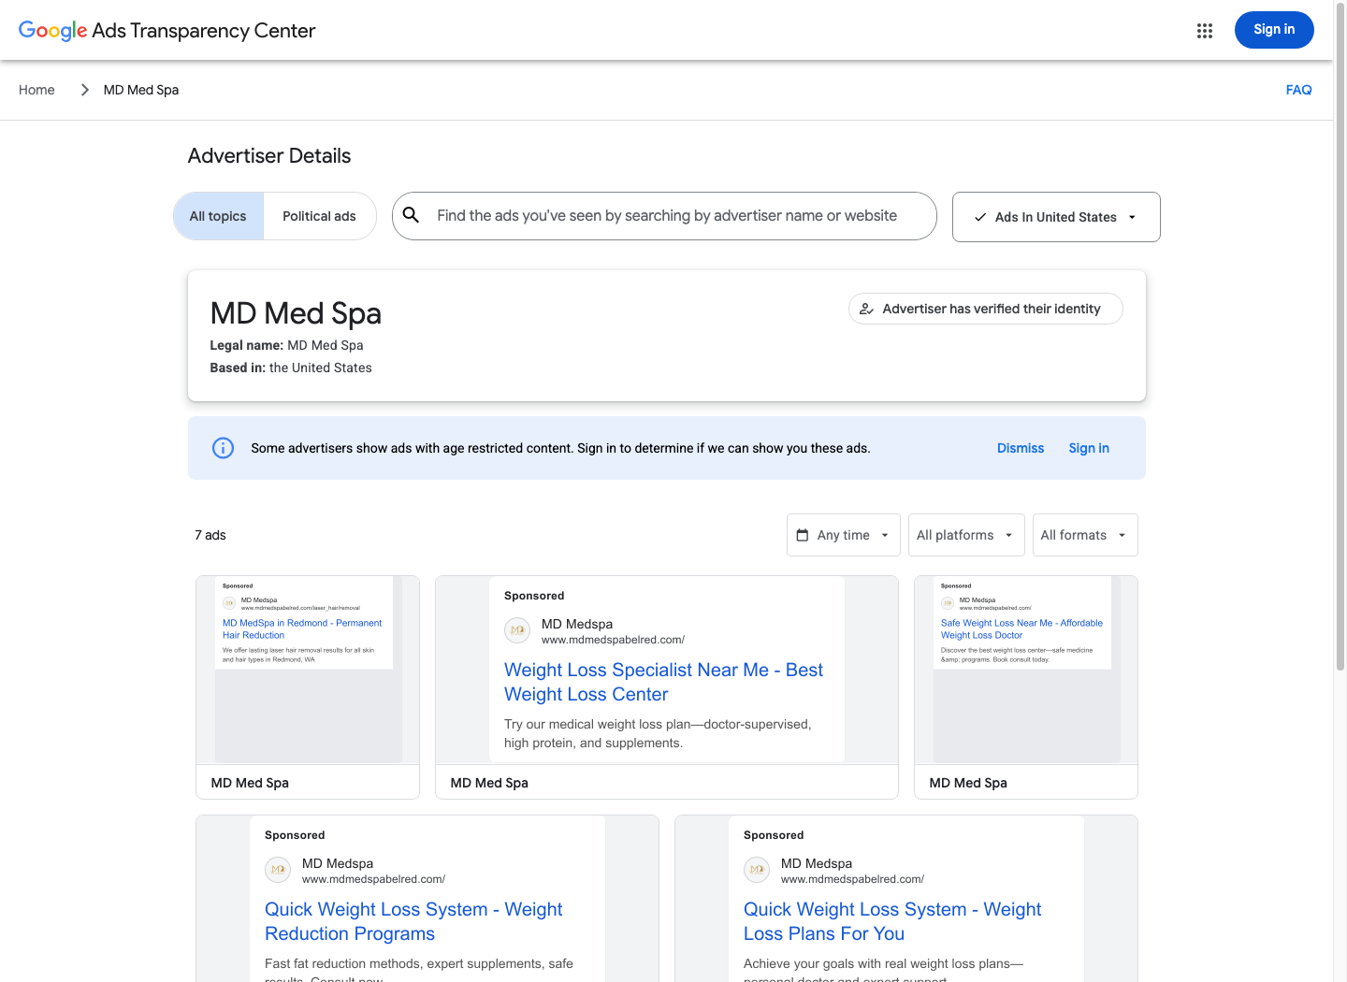Open the All formats dropdown

pyautogui.click(x=1085, y=535)
